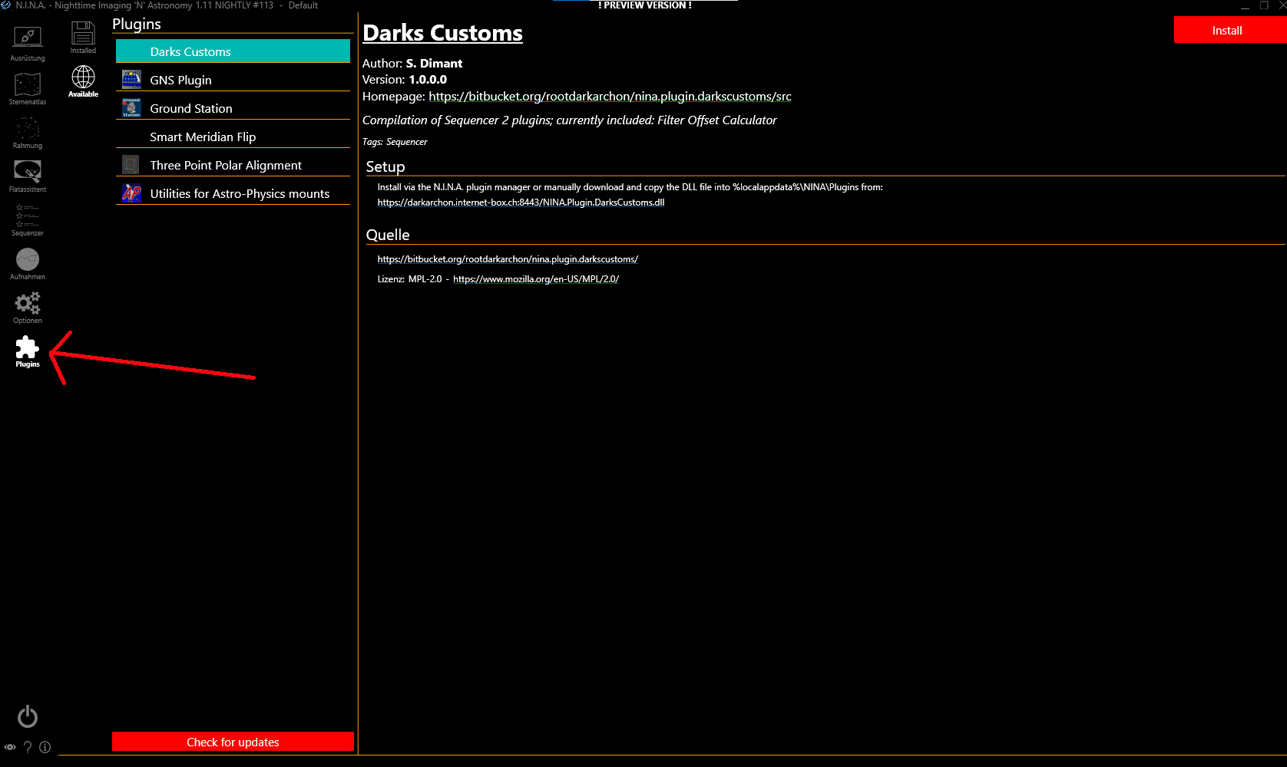Image resolution: width=1287 pixels, height=767 pixels.
Task: Click the Three Point Polar Alignment icon
Action: (x=131, y=165)
